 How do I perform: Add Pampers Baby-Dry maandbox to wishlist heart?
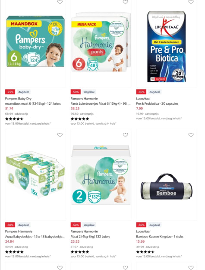tap(60, 2)
